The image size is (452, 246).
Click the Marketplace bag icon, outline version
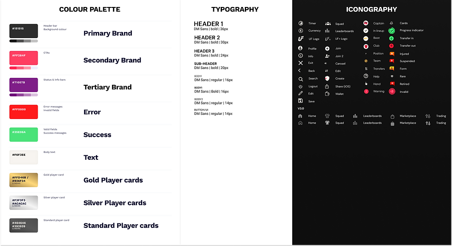pyautogui.click(x=393, y=116)
